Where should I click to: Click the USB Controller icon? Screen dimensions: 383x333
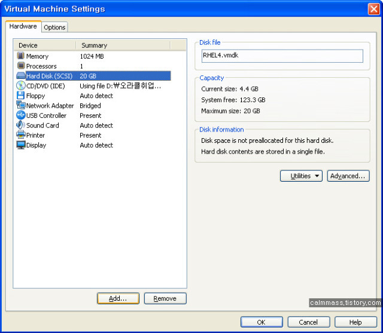(x=21, y=115)
